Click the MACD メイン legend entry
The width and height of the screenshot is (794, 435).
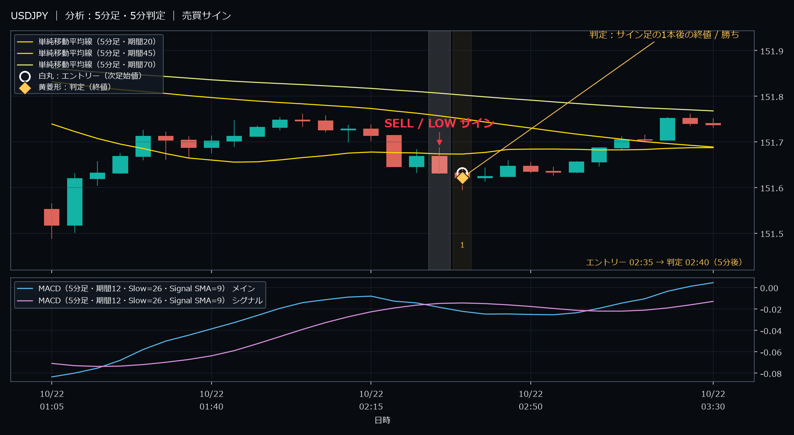[136, 288]
